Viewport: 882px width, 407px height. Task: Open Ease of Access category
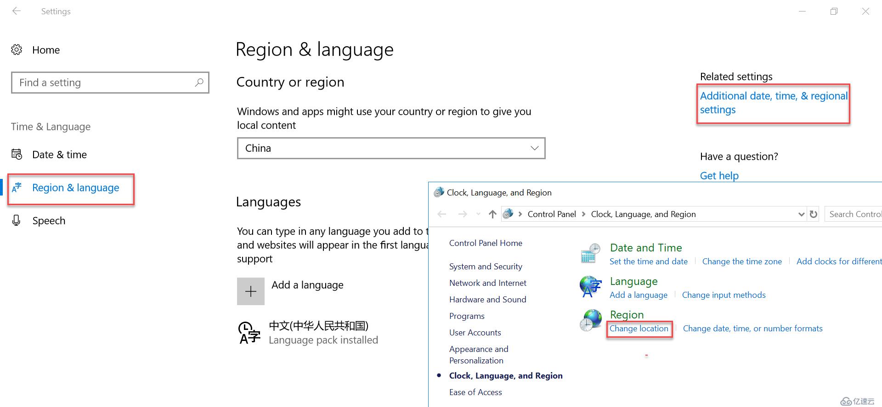475,392
